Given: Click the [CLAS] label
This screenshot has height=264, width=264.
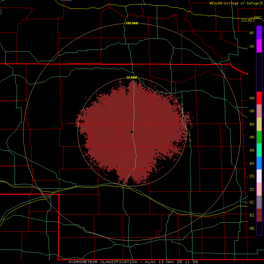Looking at the screenshot, I should pos(248,20).
